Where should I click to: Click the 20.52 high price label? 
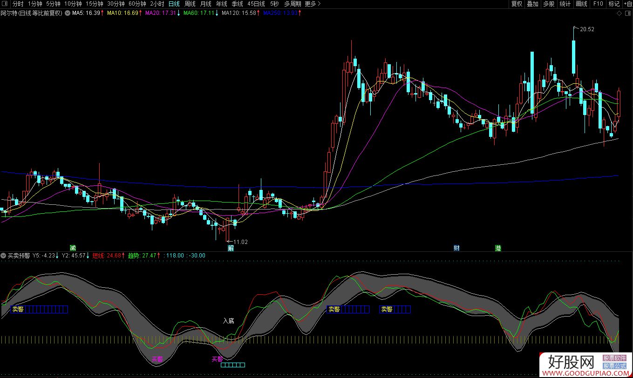587,29
